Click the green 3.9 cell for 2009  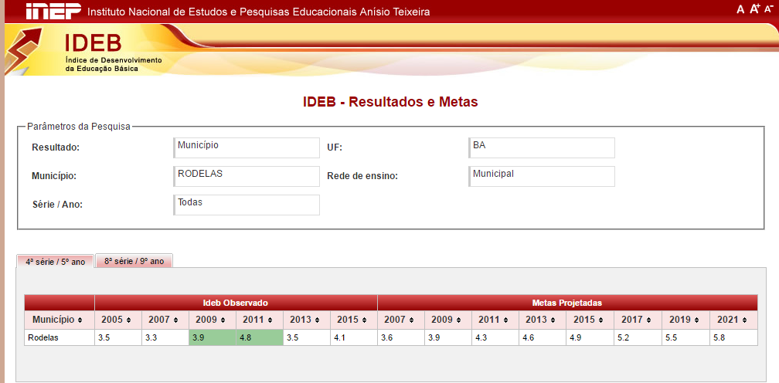coord(213,337)
